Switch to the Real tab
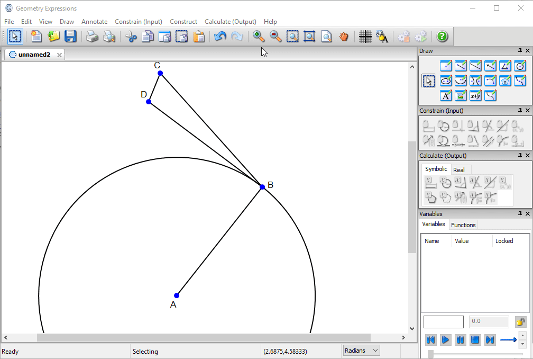Viewport: 533px width, 359px height. pos(458,170)
